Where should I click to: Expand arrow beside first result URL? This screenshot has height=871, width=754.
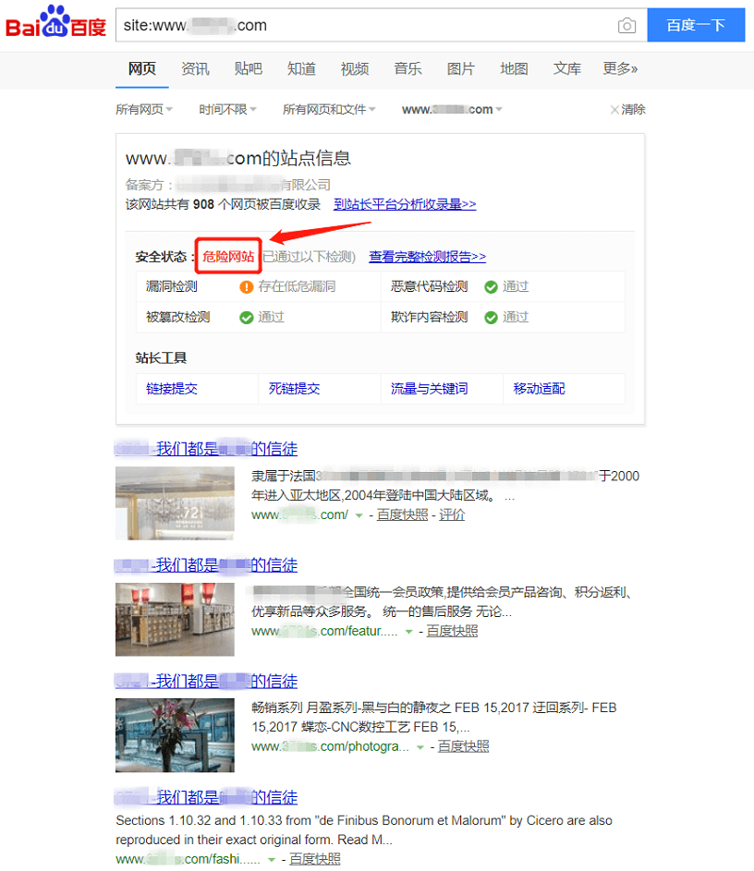359,516
